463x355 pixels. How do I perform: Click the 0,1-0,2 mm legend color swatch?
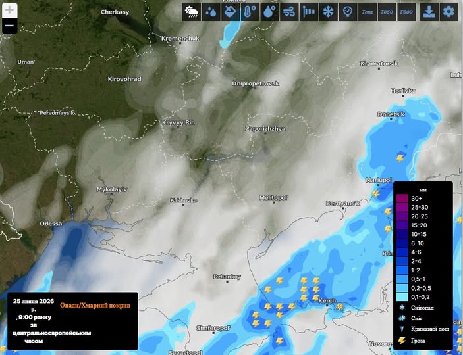point(402,297)
